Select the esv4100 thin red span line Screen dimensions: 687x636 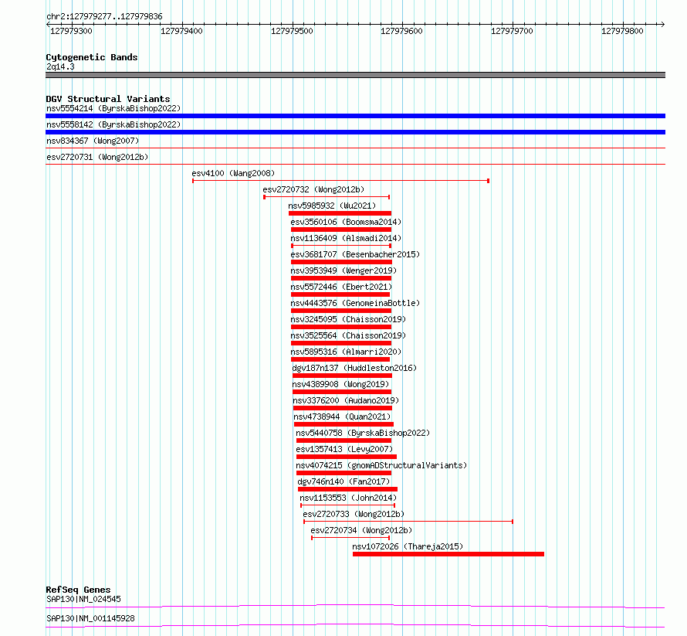(x=341, y=181)
